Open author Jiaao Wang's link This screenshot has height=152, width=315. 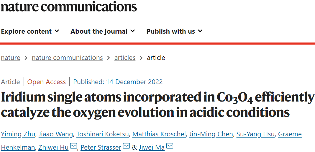pyautogui.click(x=56, y=134)
